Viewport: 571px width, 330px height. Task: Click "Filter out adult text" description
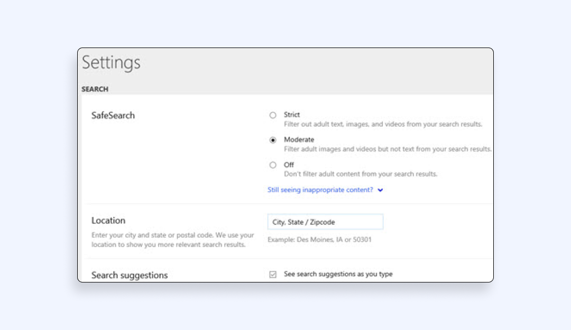point(383,124)
